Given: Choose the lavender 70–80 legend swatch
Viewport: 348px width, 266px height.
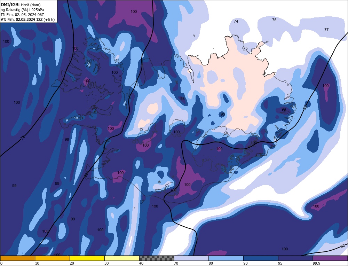Looking at the screenshot, I should tap(191, 258).
